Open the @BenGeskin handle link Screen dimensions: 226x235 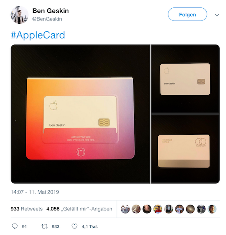[x=47, y=19]
